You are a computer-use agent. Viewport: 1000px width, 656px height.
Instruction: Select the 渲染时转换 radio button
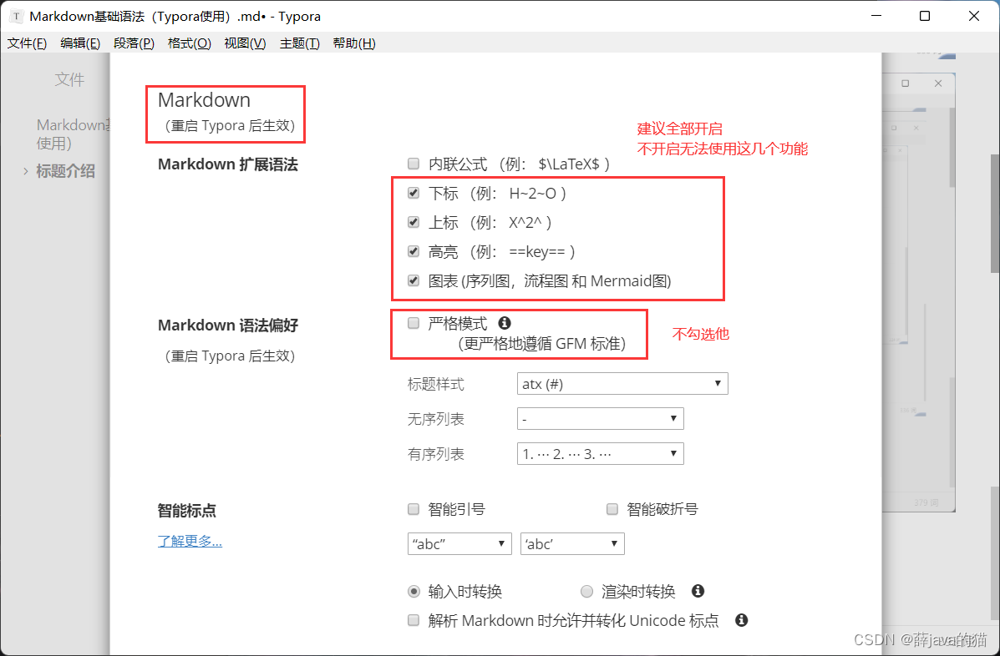point(586,592)
